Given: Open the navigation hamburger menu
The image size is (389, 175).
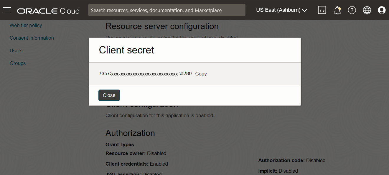Looking at the screenshot, I should [7, 10].
